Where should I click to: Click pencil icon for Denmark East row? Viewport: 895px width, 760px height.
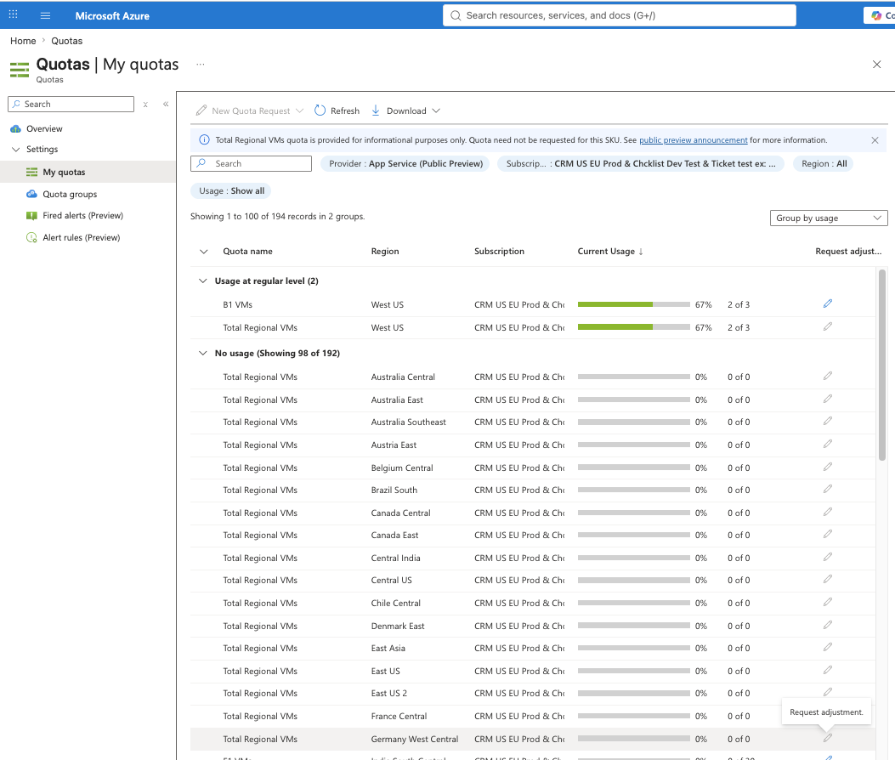pos(828,625)
